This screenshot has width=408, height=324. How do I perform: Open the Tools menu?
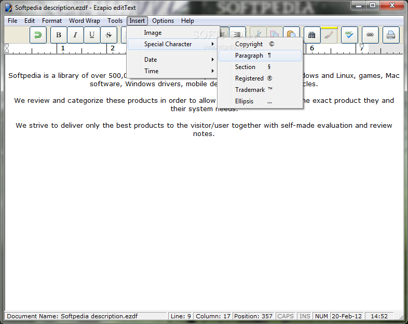[x=115, y=21]
